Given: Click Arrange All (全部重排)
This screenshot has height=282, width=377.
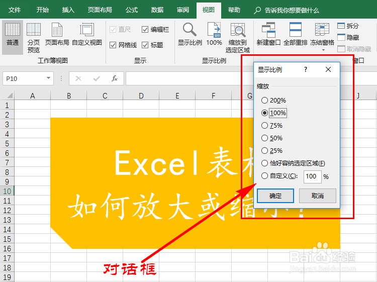Looking at the screenshot, I should (x=295, y=34).
